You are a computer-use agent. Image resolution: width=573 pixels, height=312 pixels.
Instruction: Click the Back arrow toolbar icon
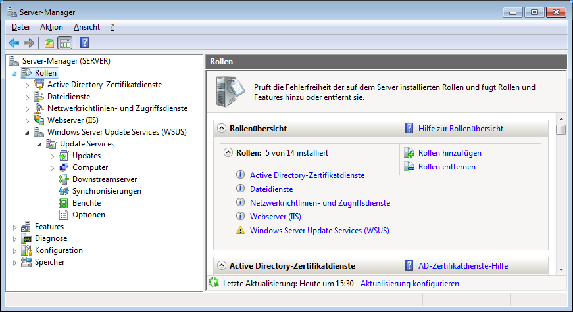[x=14, y=43]
